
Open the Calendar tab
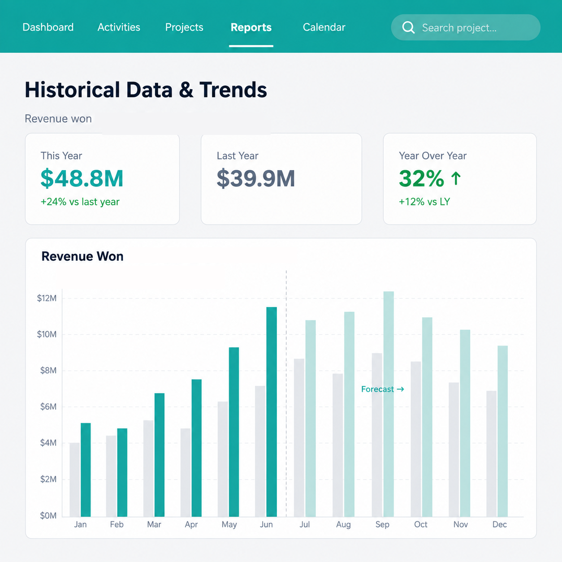(324, 27)
